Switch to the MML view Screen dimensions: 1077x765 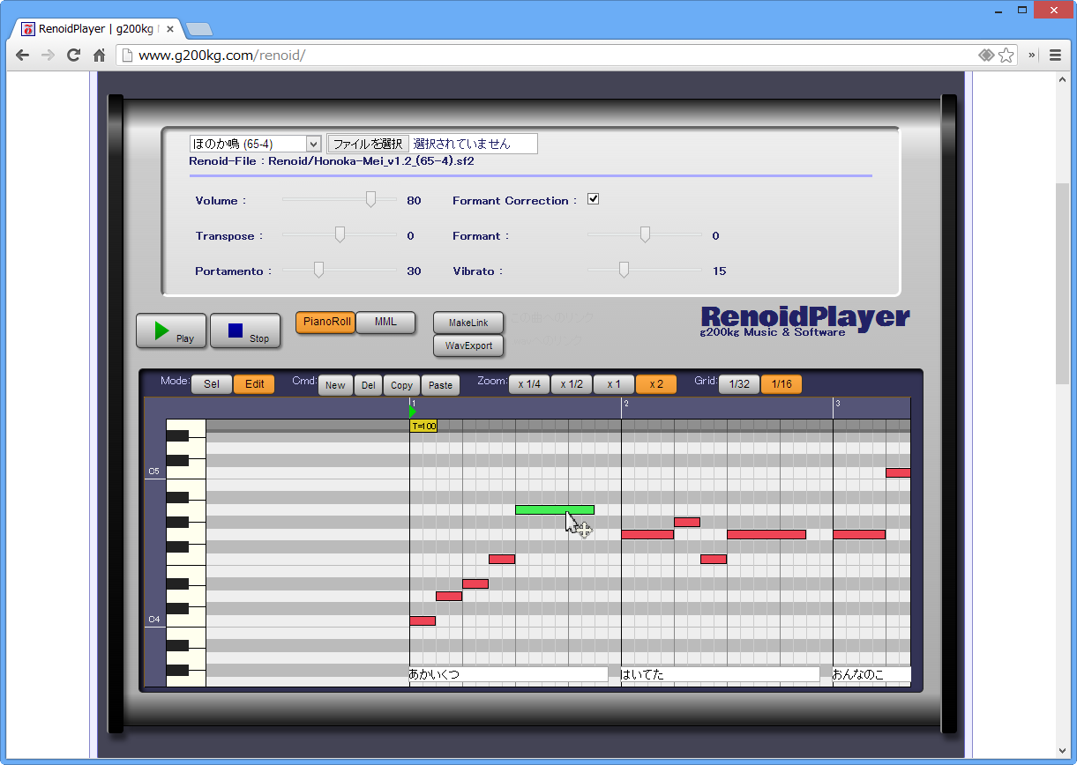point(385,323)
